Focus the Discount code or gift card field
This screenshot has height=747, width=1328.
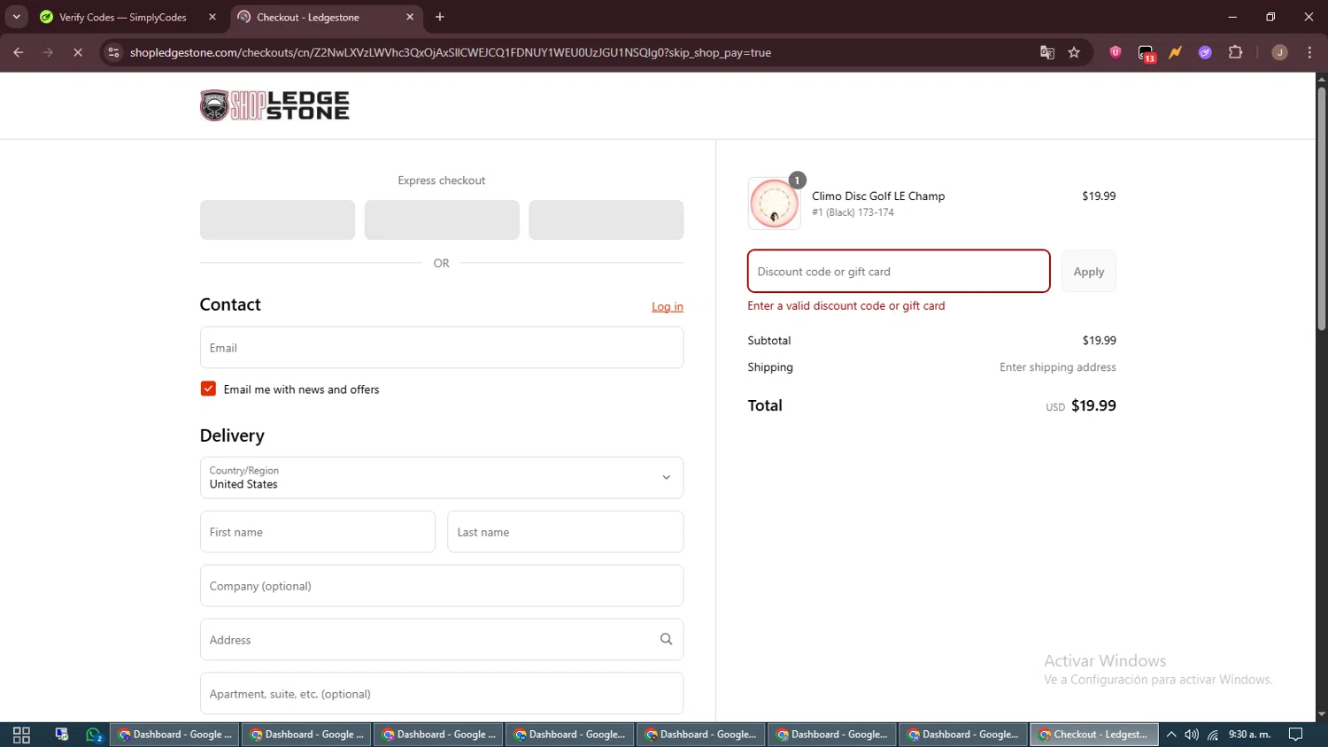tap(899, 271)
